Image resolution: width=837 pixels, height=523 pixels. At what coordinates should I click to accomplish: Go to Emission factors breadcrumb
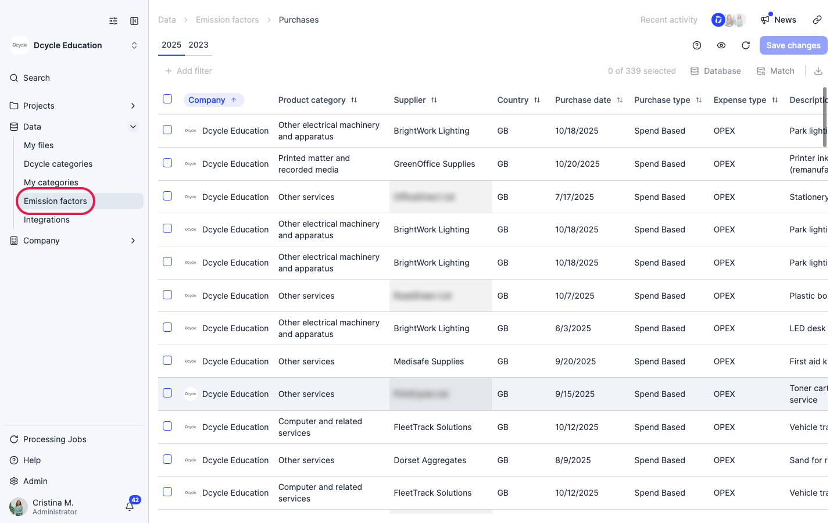click(227, 20)
